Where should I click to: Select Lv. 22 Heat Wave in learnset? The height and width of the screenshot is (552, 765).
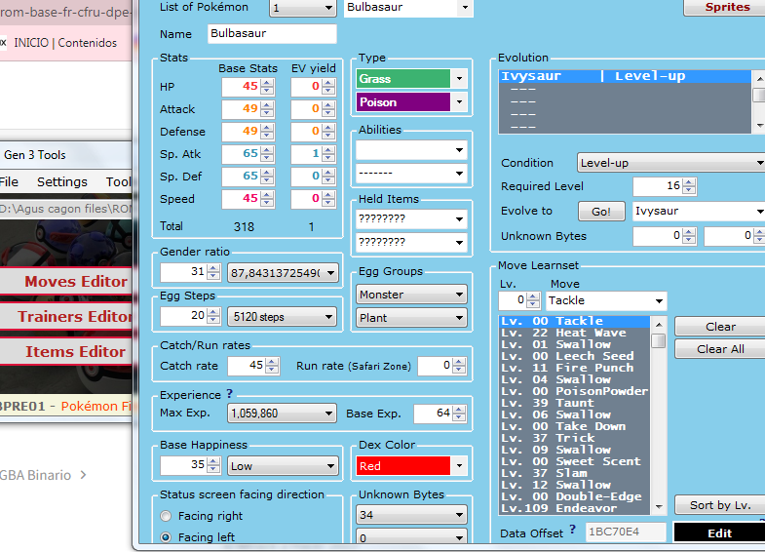tap(571, 333)
